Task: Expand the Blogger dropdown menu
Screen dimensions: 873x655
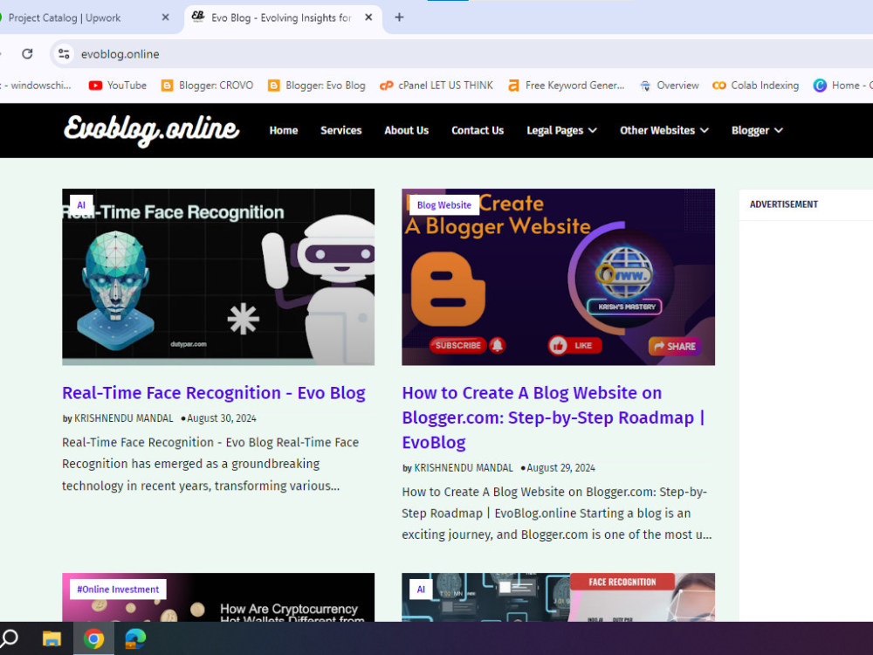Action: coord(757,130)
